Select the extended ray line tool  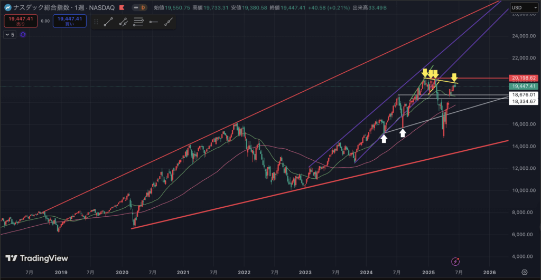(x=169, y=22)
